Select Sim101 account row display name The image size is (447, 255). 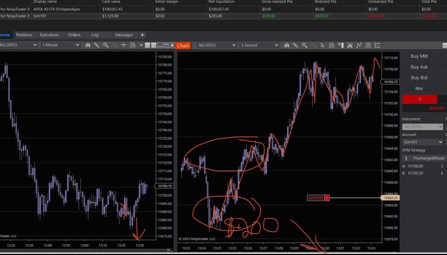(40, 16)
